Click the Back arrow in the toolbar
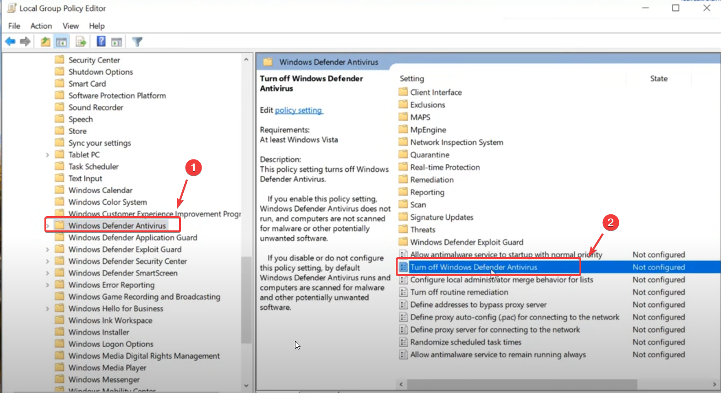Viewport: 721px width, 393px height. 10,42
